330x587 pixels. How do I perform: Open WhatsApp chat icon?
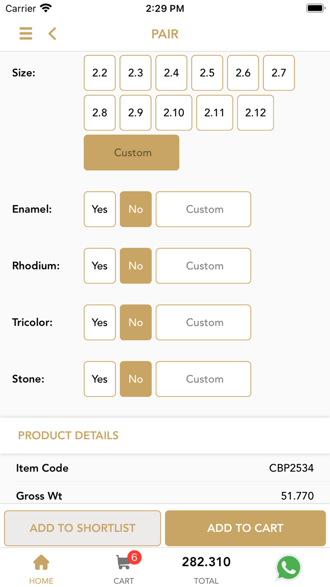tap(289, 567)
